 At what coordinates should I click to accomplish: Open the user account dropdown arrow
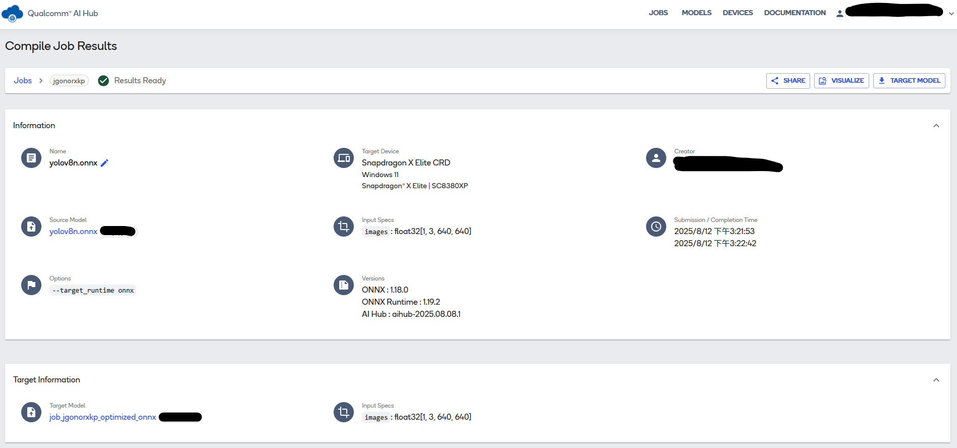click(951, 14)
